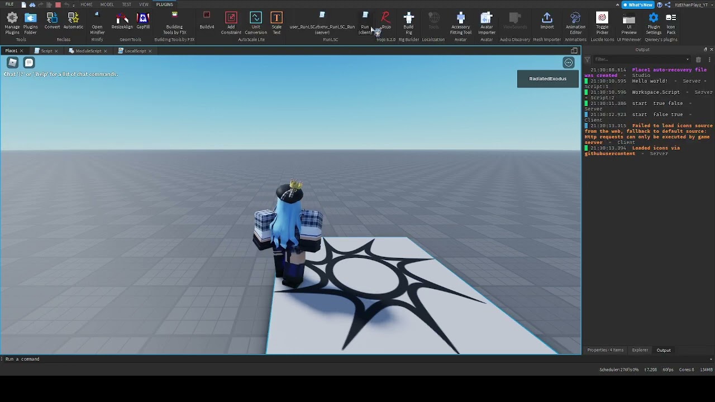Select the GapFill tool

(143, 21)
